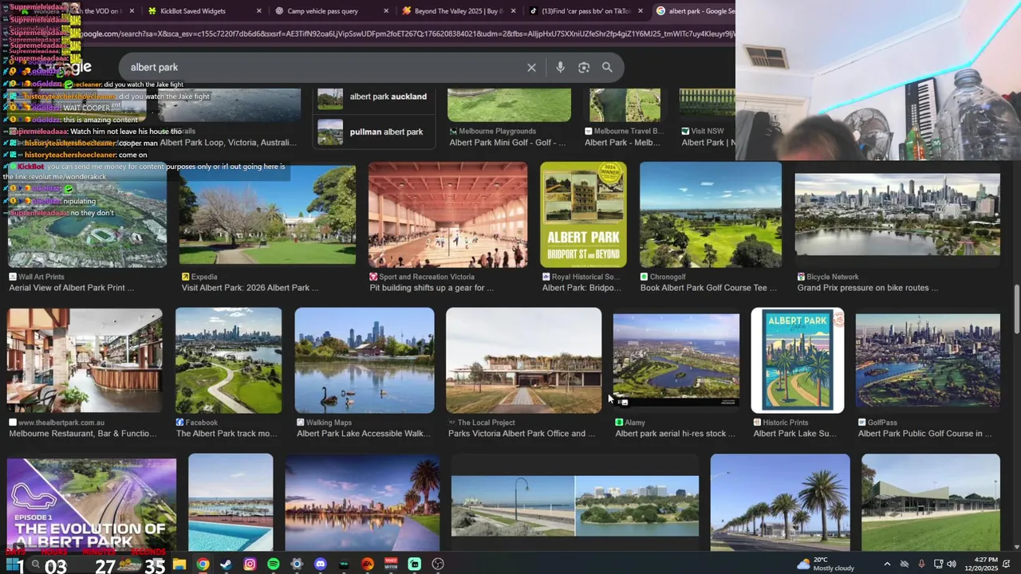Open Spotify from the taskbar

point(274,564)
